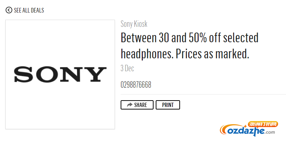Click the word PRINT label
The width and height of the screenshot is (286, 141).
tap(168, 105)
